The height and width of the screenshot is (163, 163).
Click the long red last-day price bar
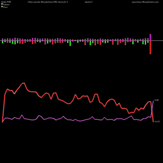[150, 47]
